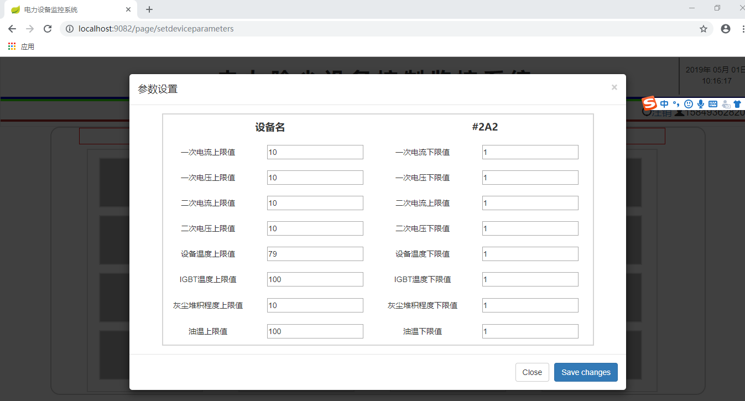
Task: Open the IME skin shirt icon
Action: point(737,104)
